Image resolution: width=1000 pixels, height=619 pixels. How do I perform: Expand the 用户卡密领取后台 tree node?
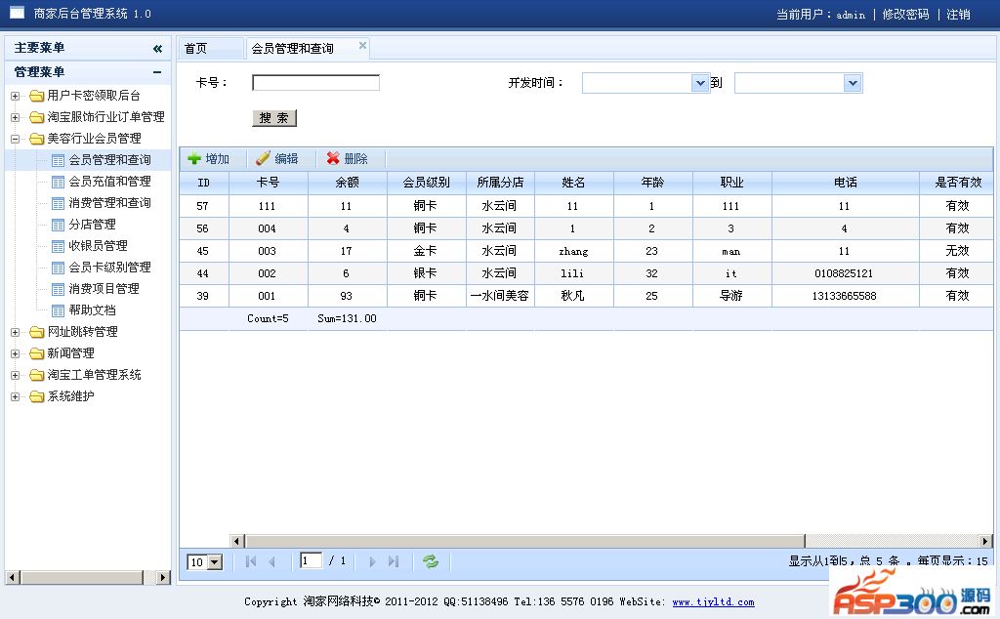(x=15, y=96)
